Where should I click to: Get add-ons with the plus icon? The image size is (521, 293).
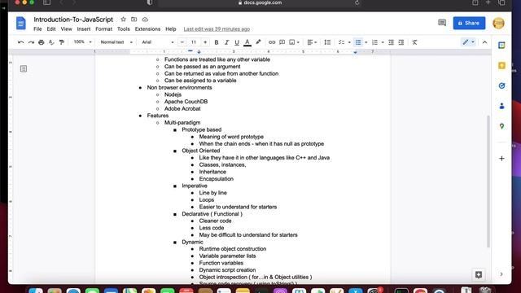point(501,159)
